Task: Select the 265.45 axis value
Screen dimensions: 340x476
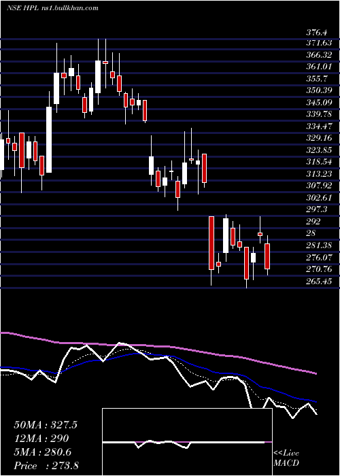Action: pos(319,281)
